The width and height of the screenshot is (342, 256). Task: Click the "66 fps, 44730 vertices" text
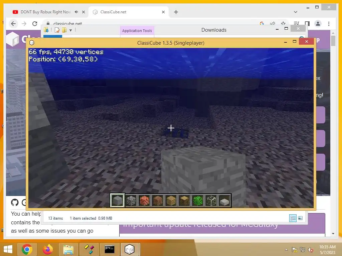click(66, 52)
